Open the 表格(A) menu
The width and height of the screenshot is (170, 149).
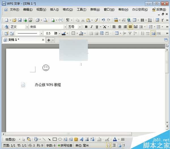coord(95,10)
